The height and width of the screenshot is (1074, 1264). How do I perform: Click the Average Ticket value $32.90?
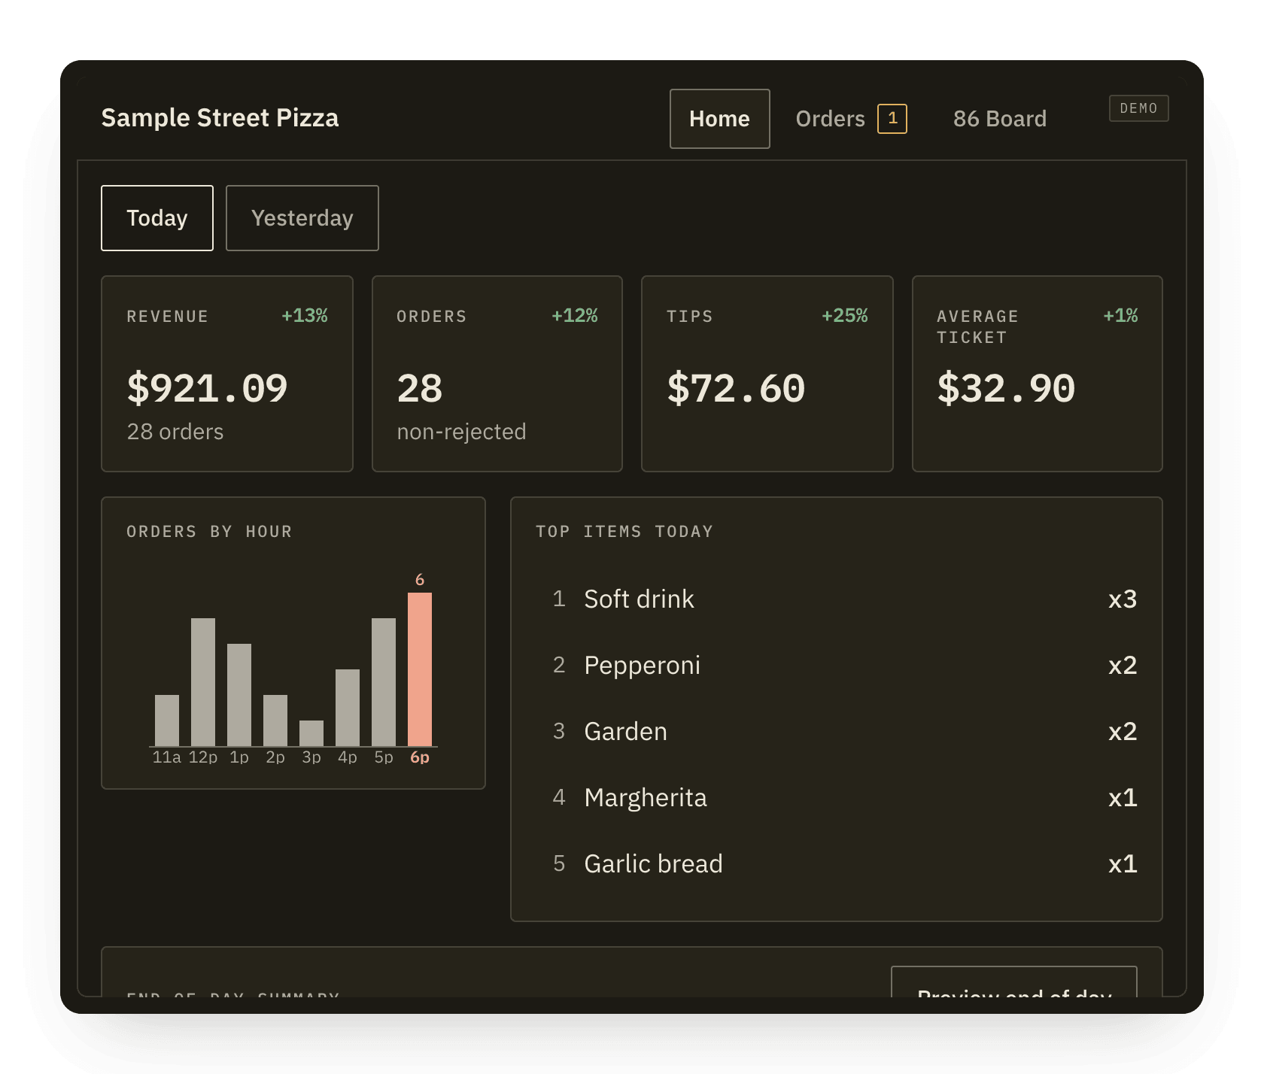click(x=1006, y=389)
